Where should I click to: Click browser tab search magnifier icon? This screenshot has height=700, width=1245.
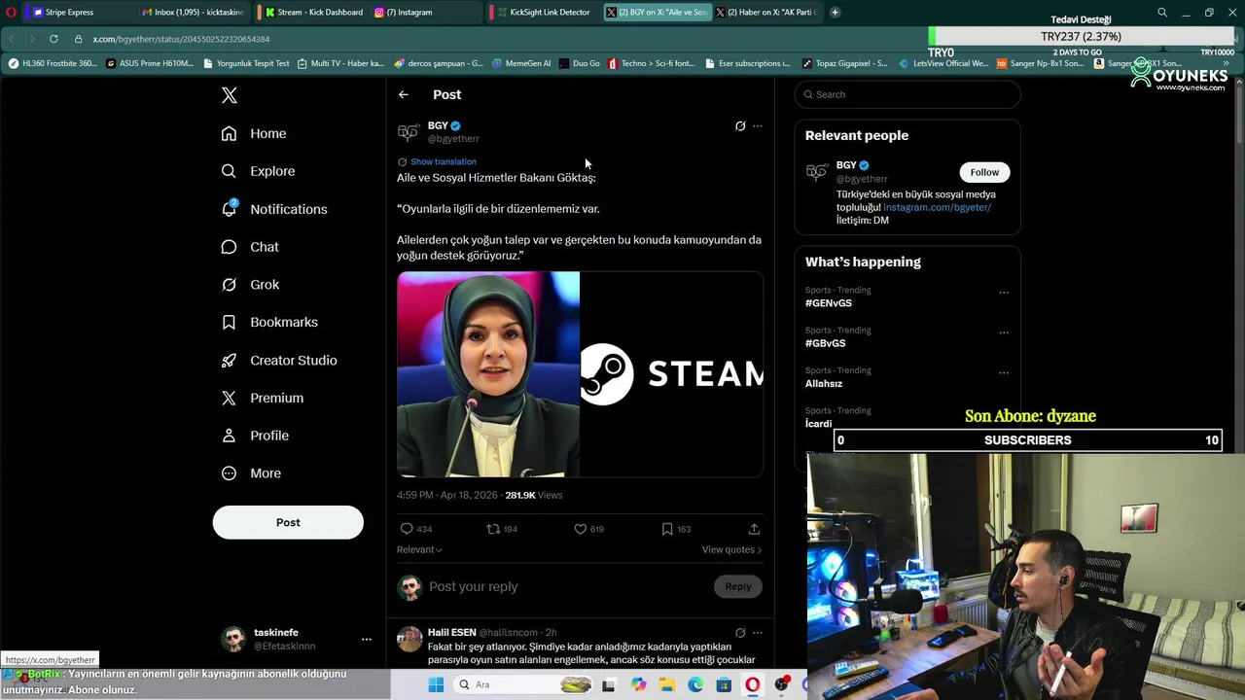[1161, 13]
